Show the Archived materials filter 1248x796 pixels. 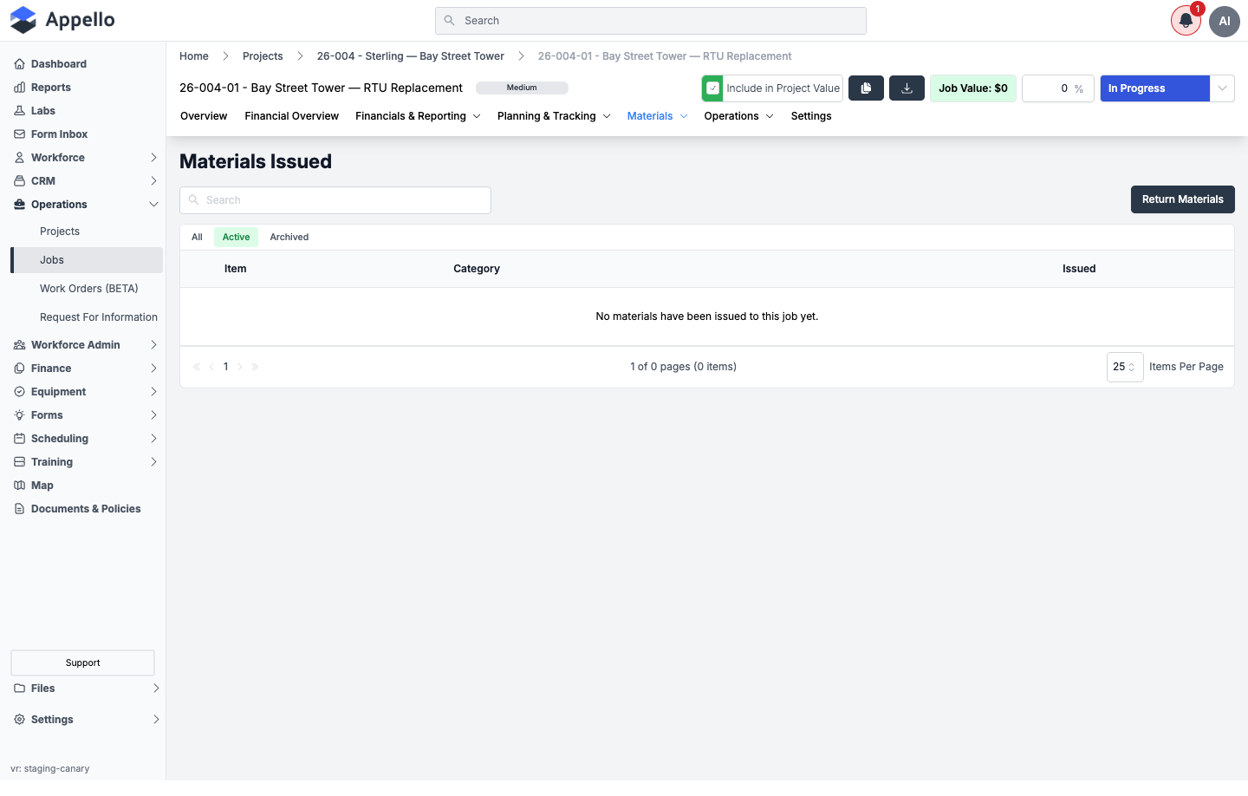tap(289, 238)
